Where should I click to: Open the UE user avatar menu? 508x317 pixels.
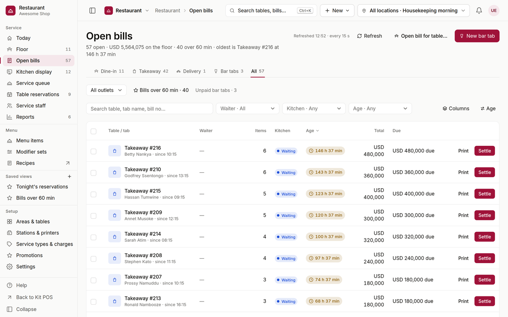click(494, 11)
